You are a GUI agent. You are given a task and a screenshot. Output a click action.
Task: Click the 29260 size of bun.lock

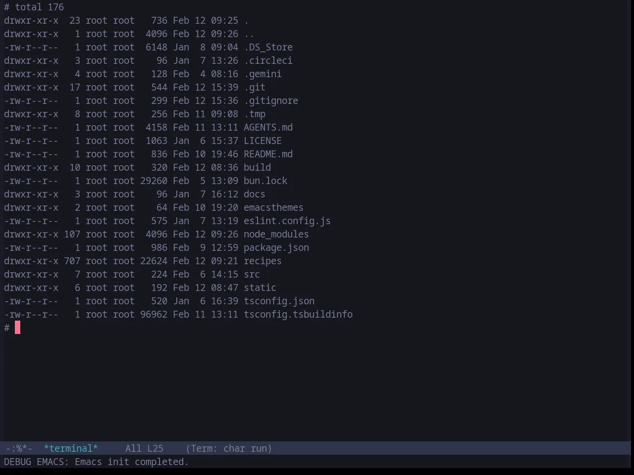click(154, 181)
